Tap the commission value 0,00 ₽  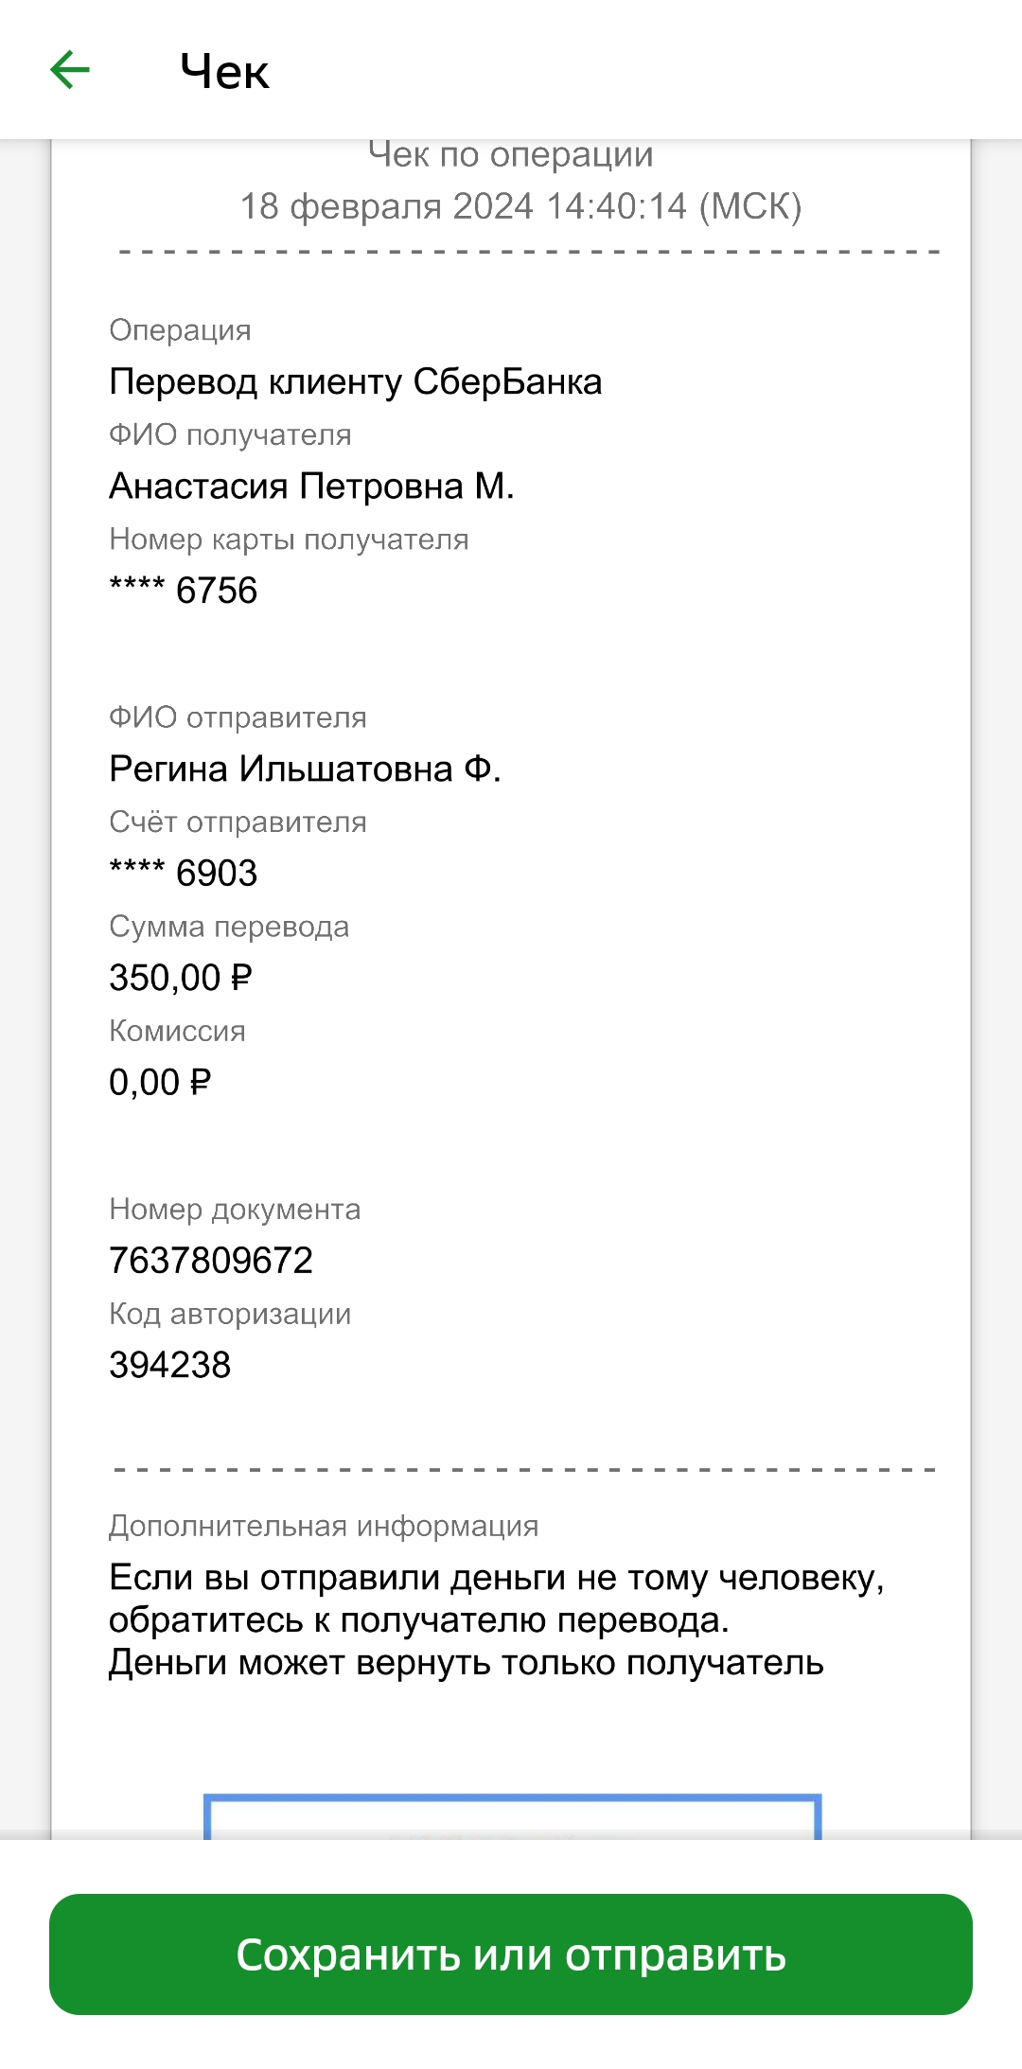[x=160, y=1081]
